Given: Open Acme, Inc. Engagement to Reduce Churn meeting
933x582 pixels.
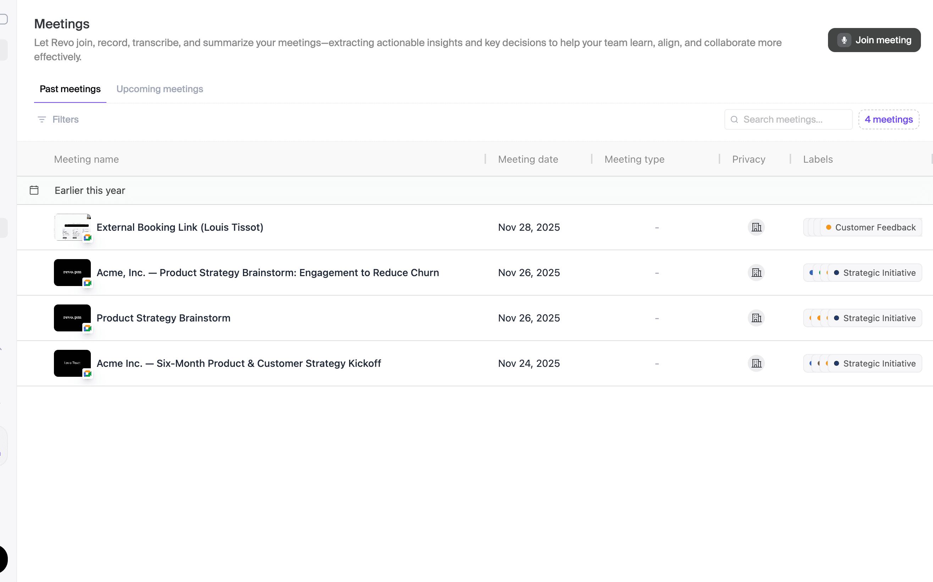Looking at the screenshot, I should point(267,273).
